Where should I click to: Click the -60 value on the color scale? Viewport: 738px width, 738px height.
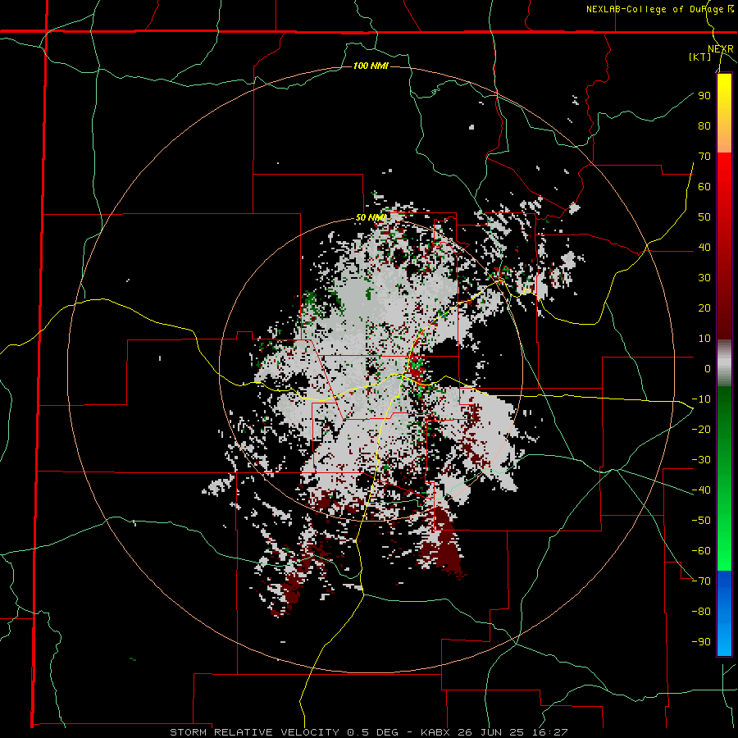click(701, 551)
